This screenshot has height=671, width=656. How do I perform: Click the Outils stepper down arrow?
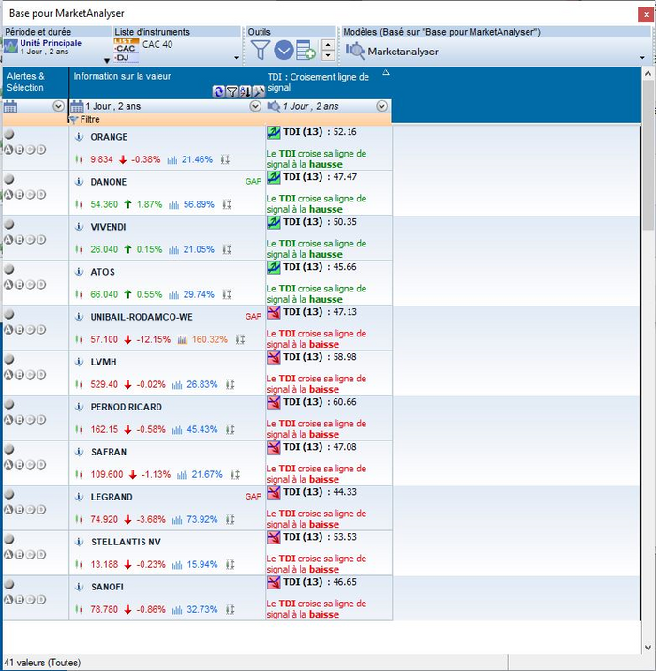pos(328,55)
